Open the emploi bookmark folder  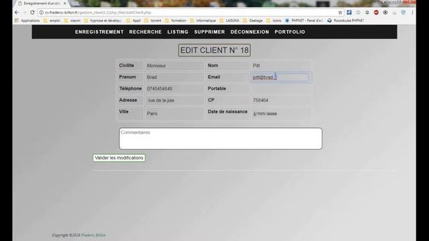(x=52, y=21)
